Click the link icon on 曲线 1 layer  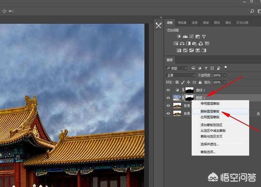pyautogui.click(x=183, y=90)
